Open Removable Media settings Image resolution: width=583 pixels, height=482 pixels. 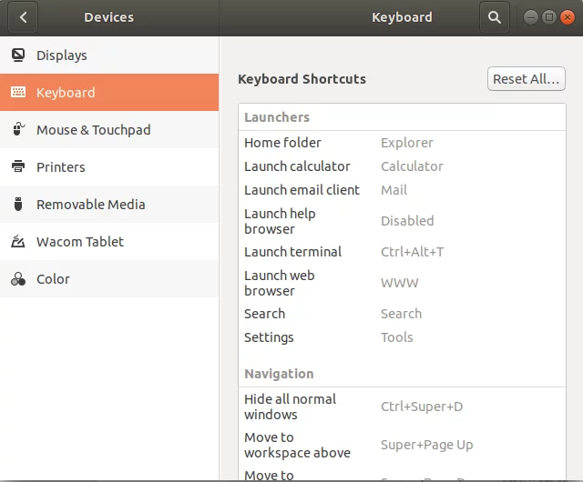109,205
